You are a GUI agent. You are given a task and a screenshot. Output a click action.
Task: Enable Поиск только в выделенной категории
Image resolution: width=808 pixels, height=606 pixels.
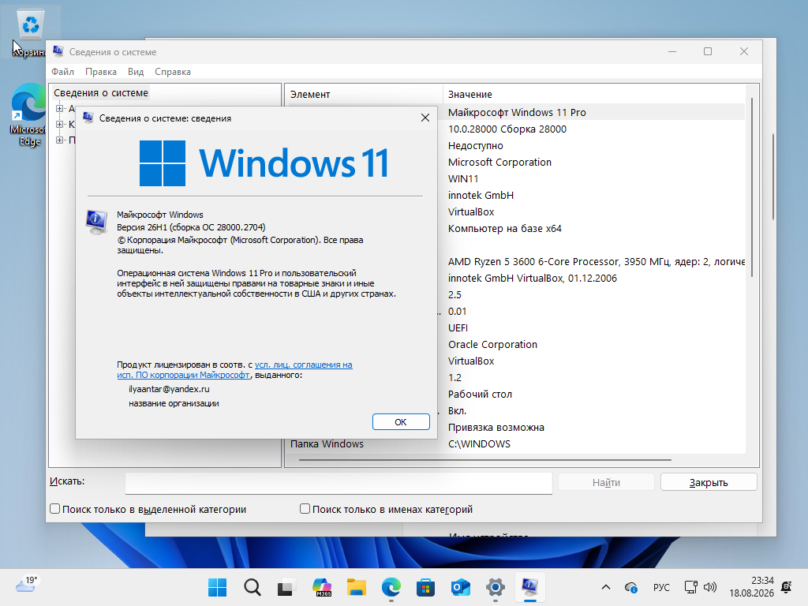click(x=54, y=509)
